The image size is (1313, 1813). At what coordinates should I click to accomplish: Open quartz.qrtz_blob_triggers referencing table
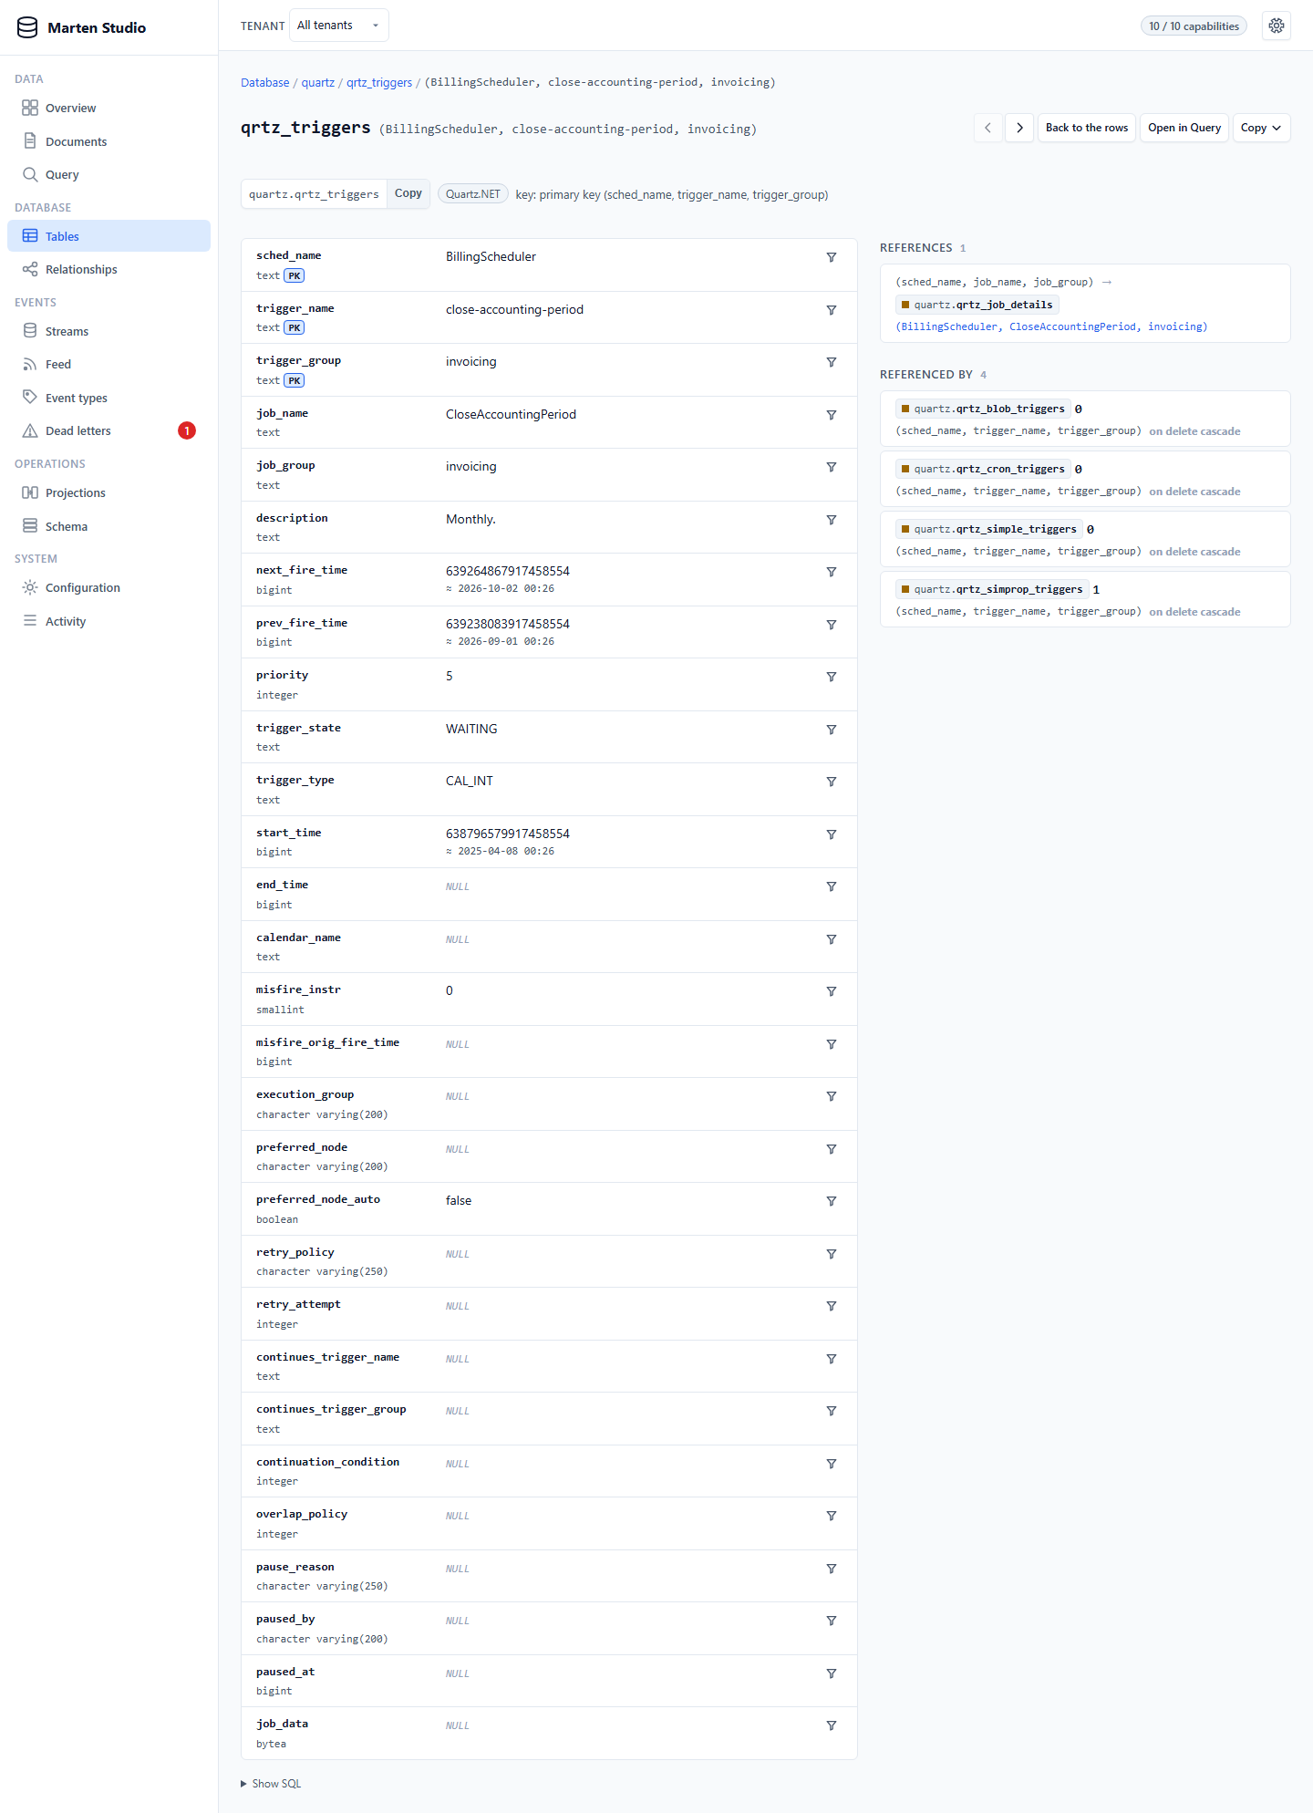[x=983, y=409]
